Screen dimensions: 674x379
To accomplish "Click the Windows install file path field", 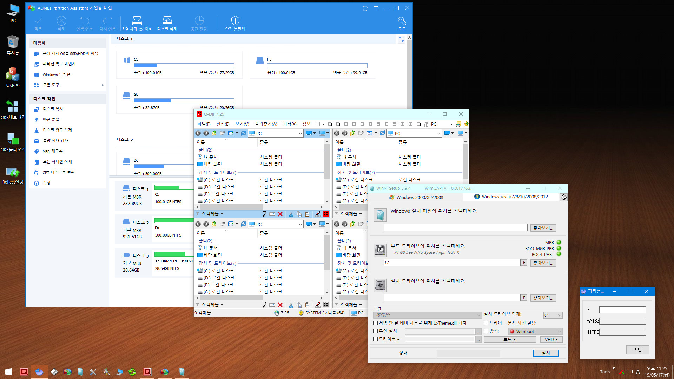I will [456, 228].
